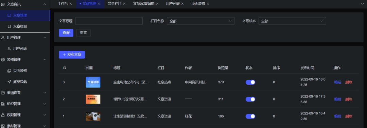
Task: Click the 社会热点 column cell
Action: [164, 82]
